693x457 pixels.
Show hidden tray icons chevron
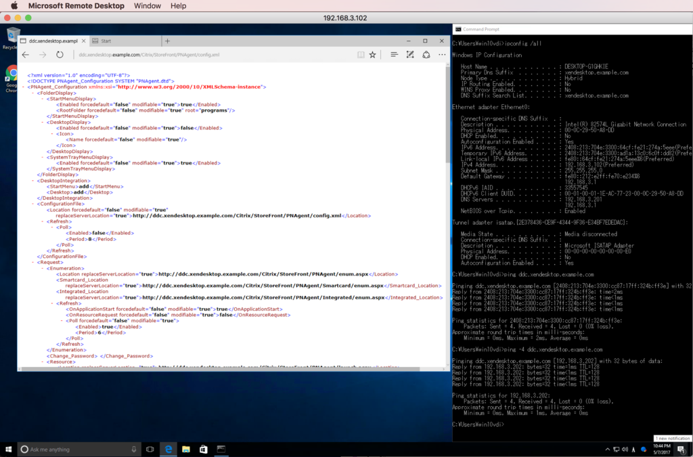coord(607,450)
